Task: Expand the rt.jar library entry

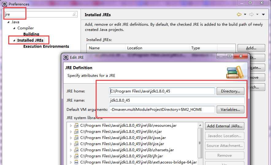Action: coord(71,132)
